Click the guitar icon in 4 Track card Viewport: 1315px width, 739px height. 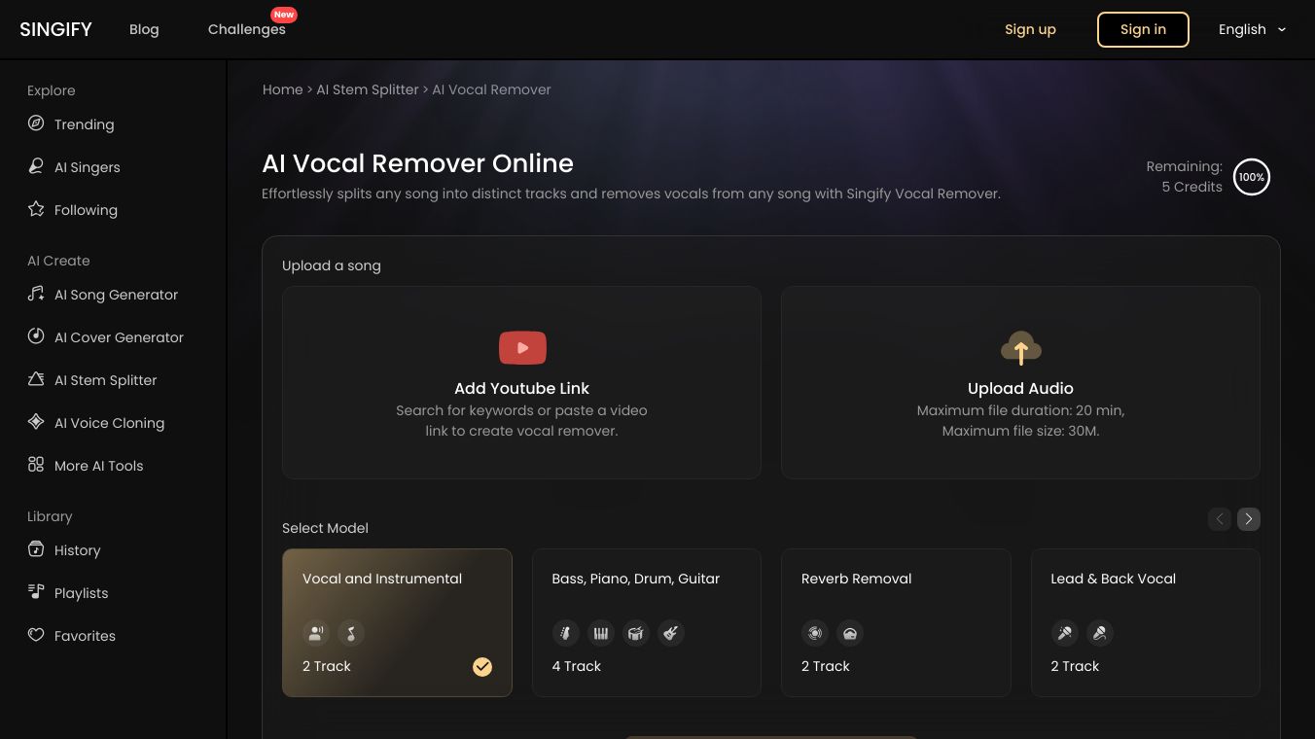670,634
